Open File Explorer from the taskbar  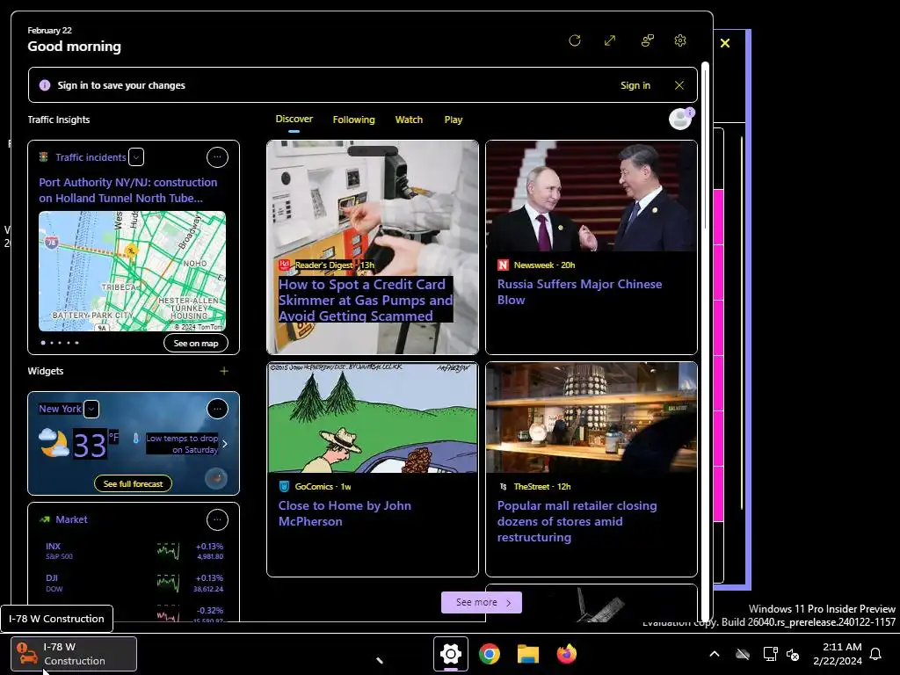528,654
